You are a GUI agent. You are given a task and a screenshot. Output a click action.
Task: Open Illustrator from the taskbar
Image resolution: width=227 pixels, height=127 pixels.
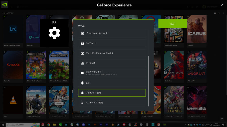point(95,125)
